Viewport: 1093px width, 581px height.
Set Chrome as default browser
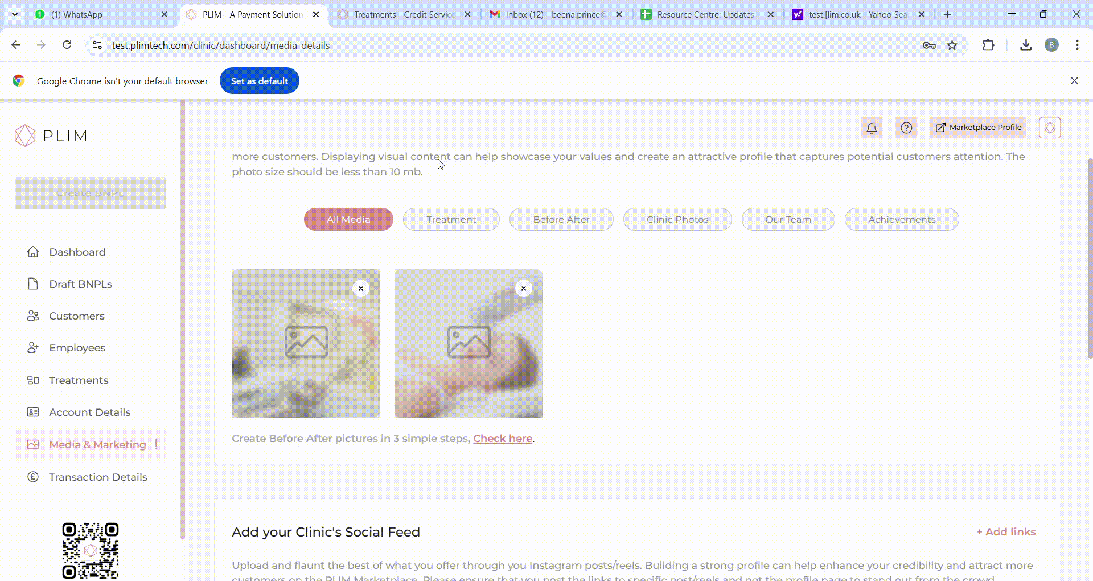[x=260, y=81]
